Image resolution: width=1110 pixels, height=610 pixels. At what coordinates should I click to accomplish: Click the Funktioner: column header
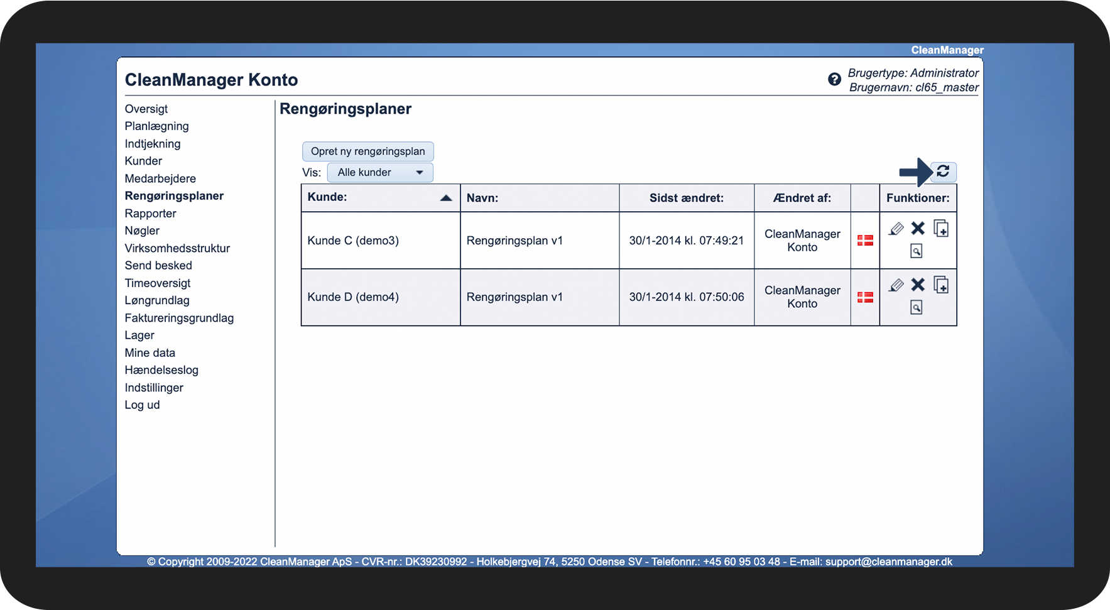918,198
